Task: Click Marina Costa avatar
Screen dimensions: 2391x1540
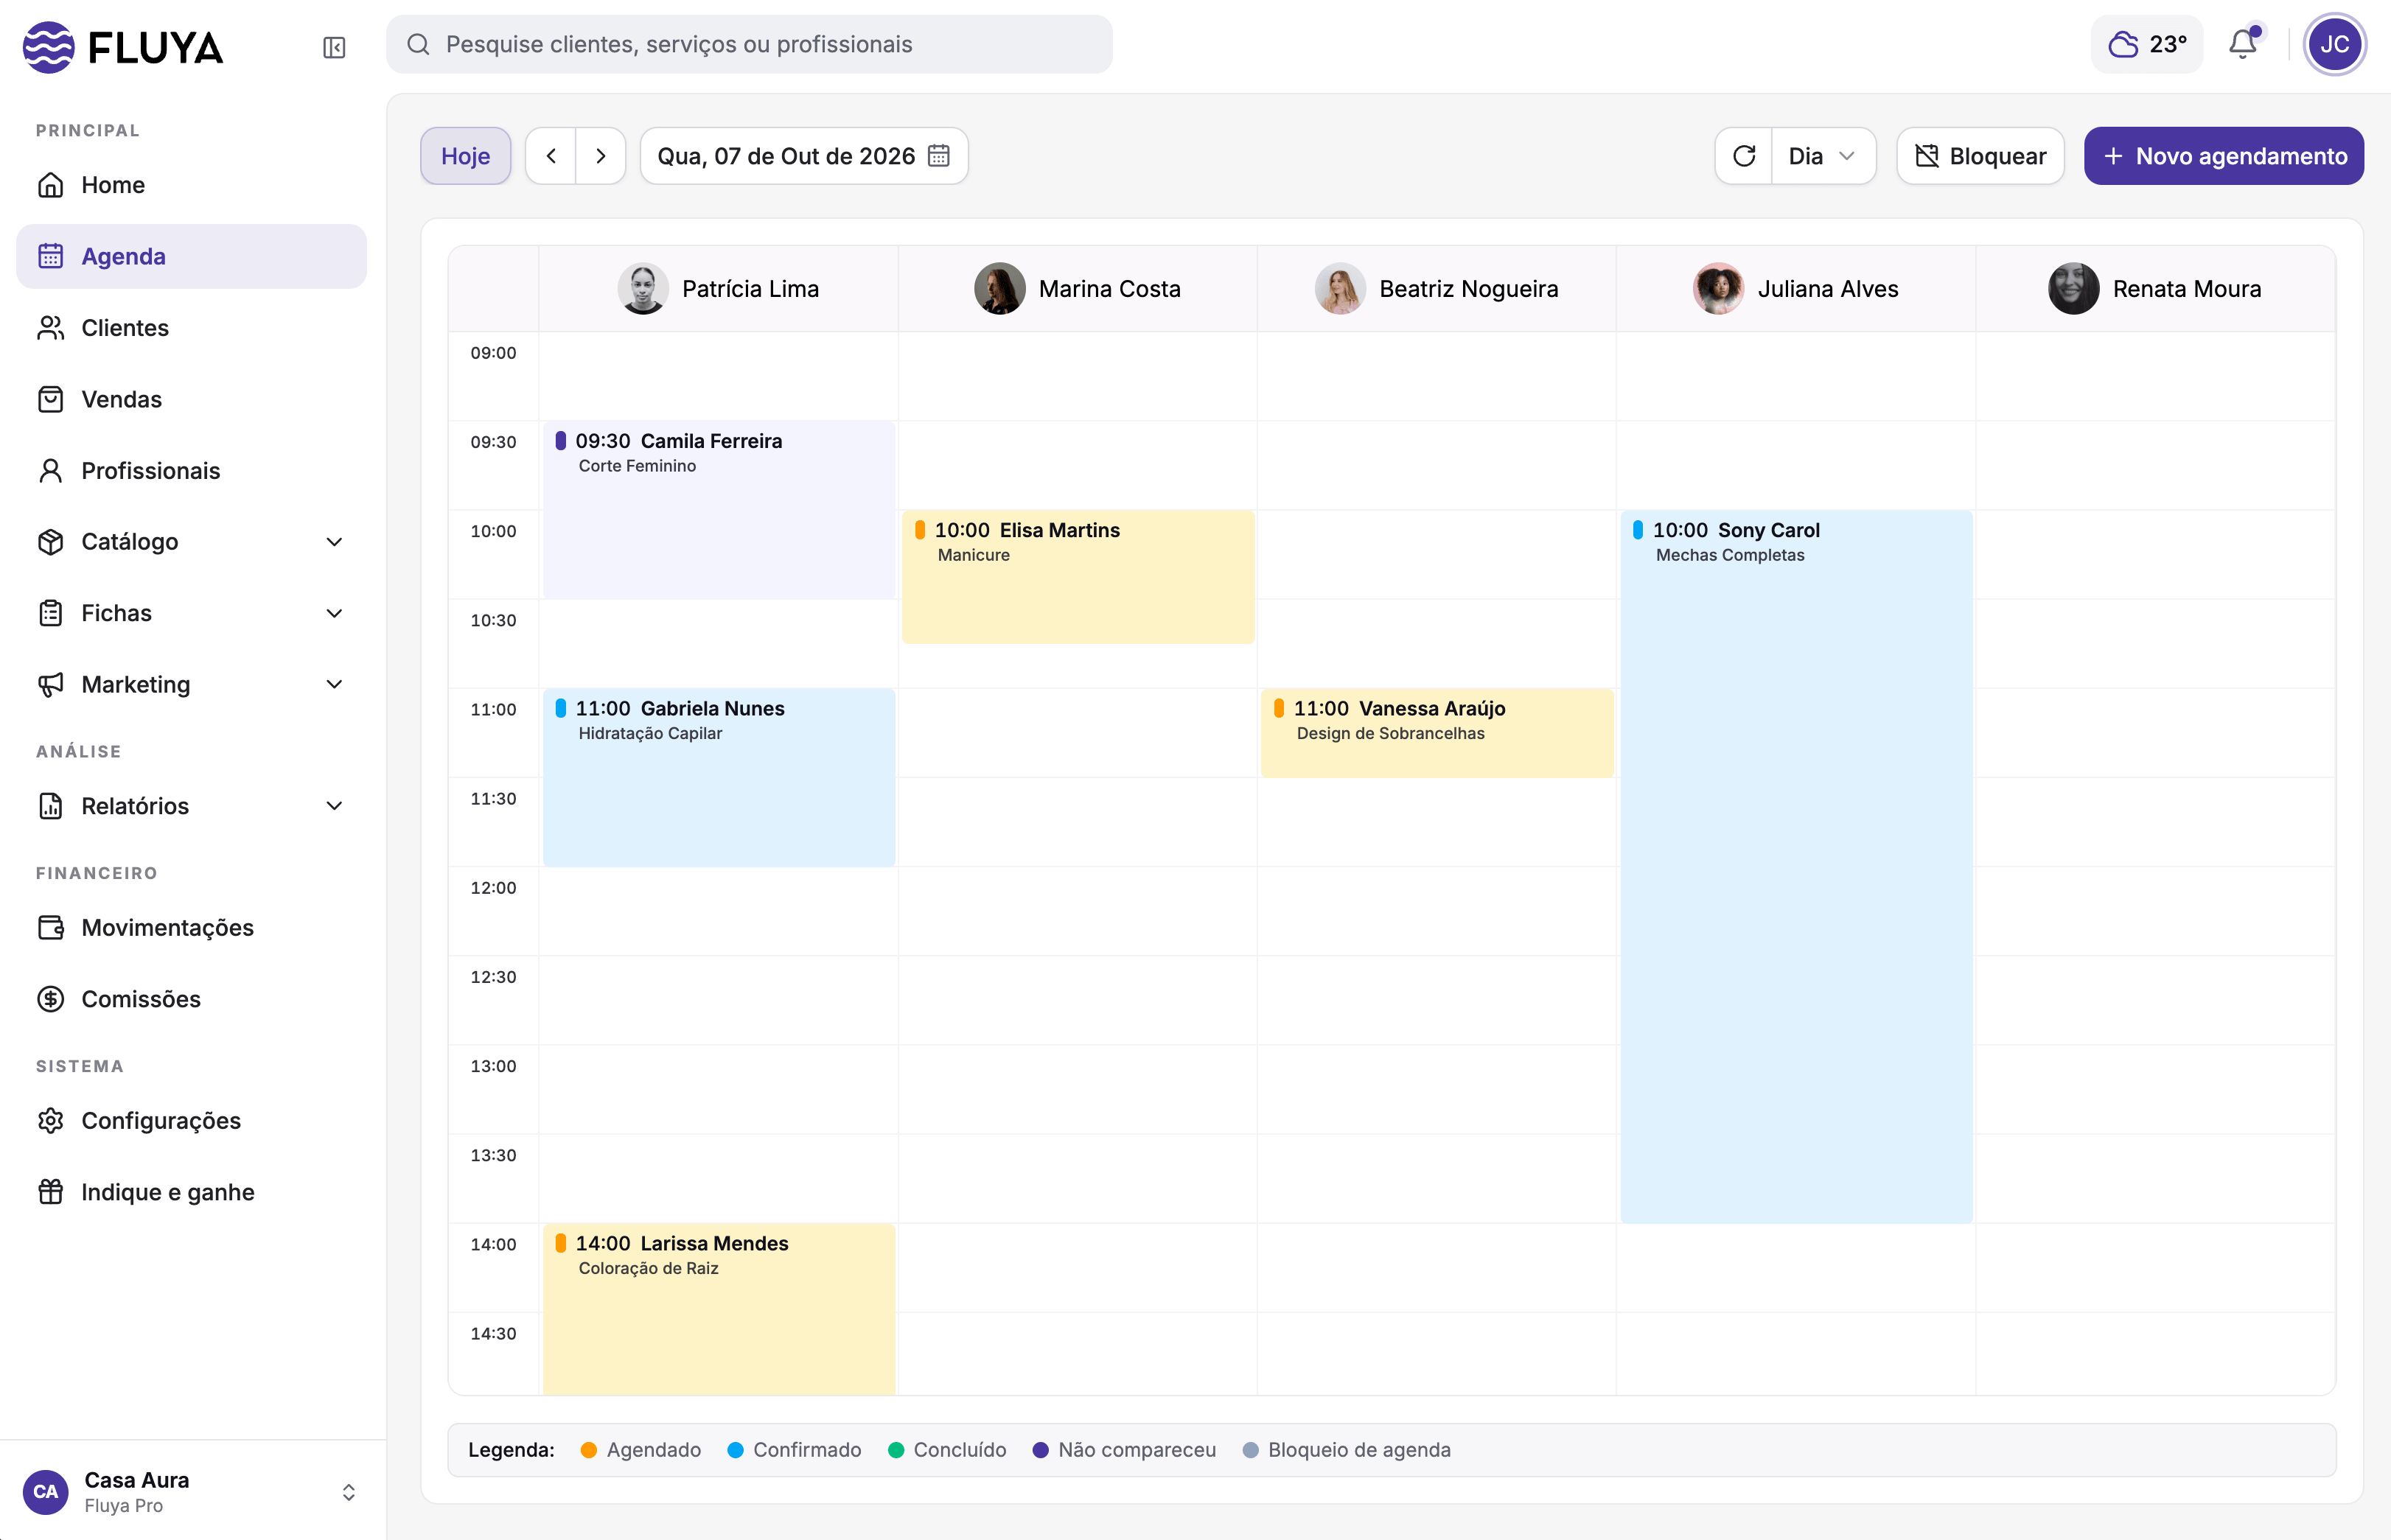Action: (x=1000, y=289)
